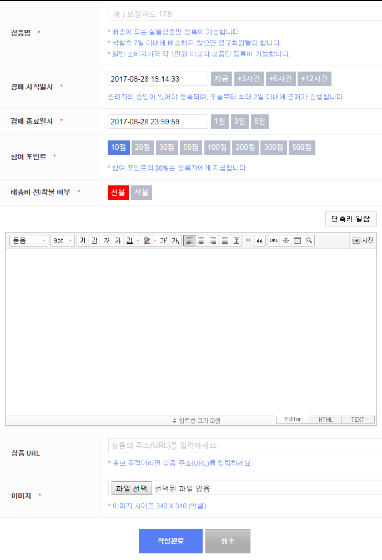Choose 착불 cash-on-delivery shipping option
The height and width of the screenshot is (560, 382).
[142, 193]
